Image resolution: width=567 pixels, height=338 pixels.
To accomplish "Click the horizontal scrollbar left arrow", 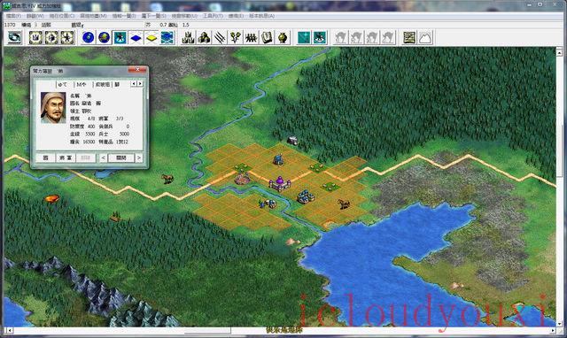I will [x=9, y=330].
